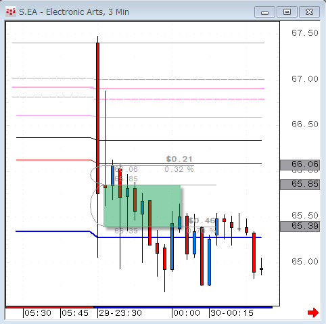Click the 30-00:15 time axis label
Image resolution: width=326 pixels, height=324 pixels.
232,313
